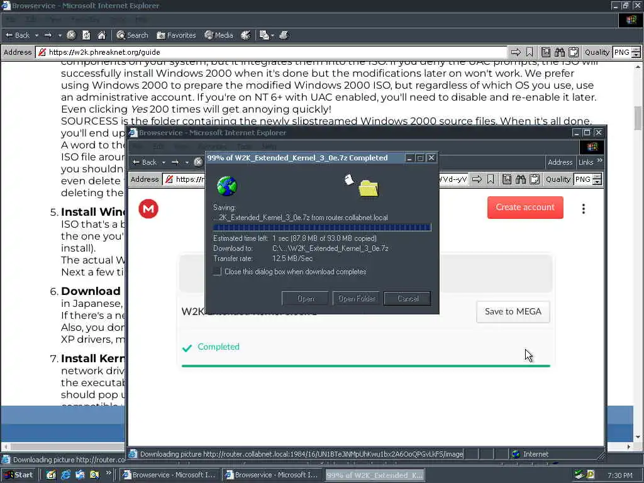Image resolution: width=644 pixels, height=483 pixels.
Task: Click network tray icon near clock
Action: 579,475
